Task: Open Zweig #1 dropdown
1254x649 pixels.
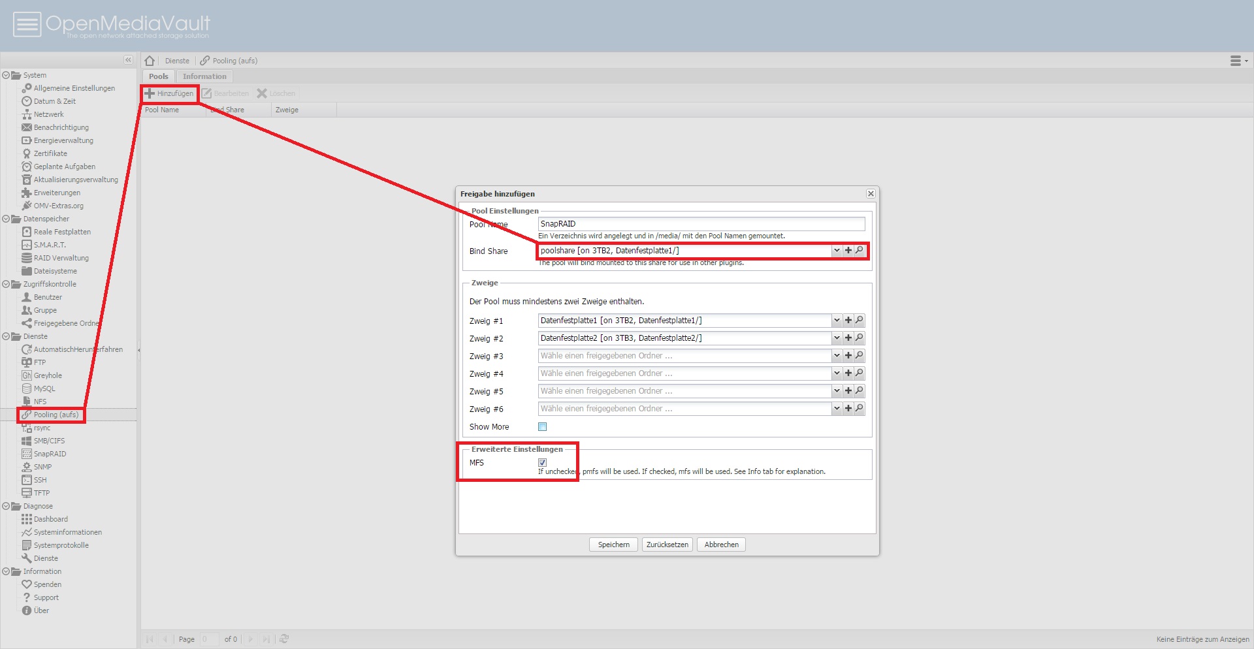Action: [837, 320]
